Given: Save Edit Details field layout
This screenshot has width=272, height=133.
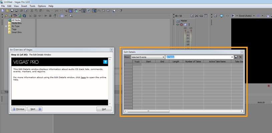Looking at the screenshot, I should [x=236, y=57].
